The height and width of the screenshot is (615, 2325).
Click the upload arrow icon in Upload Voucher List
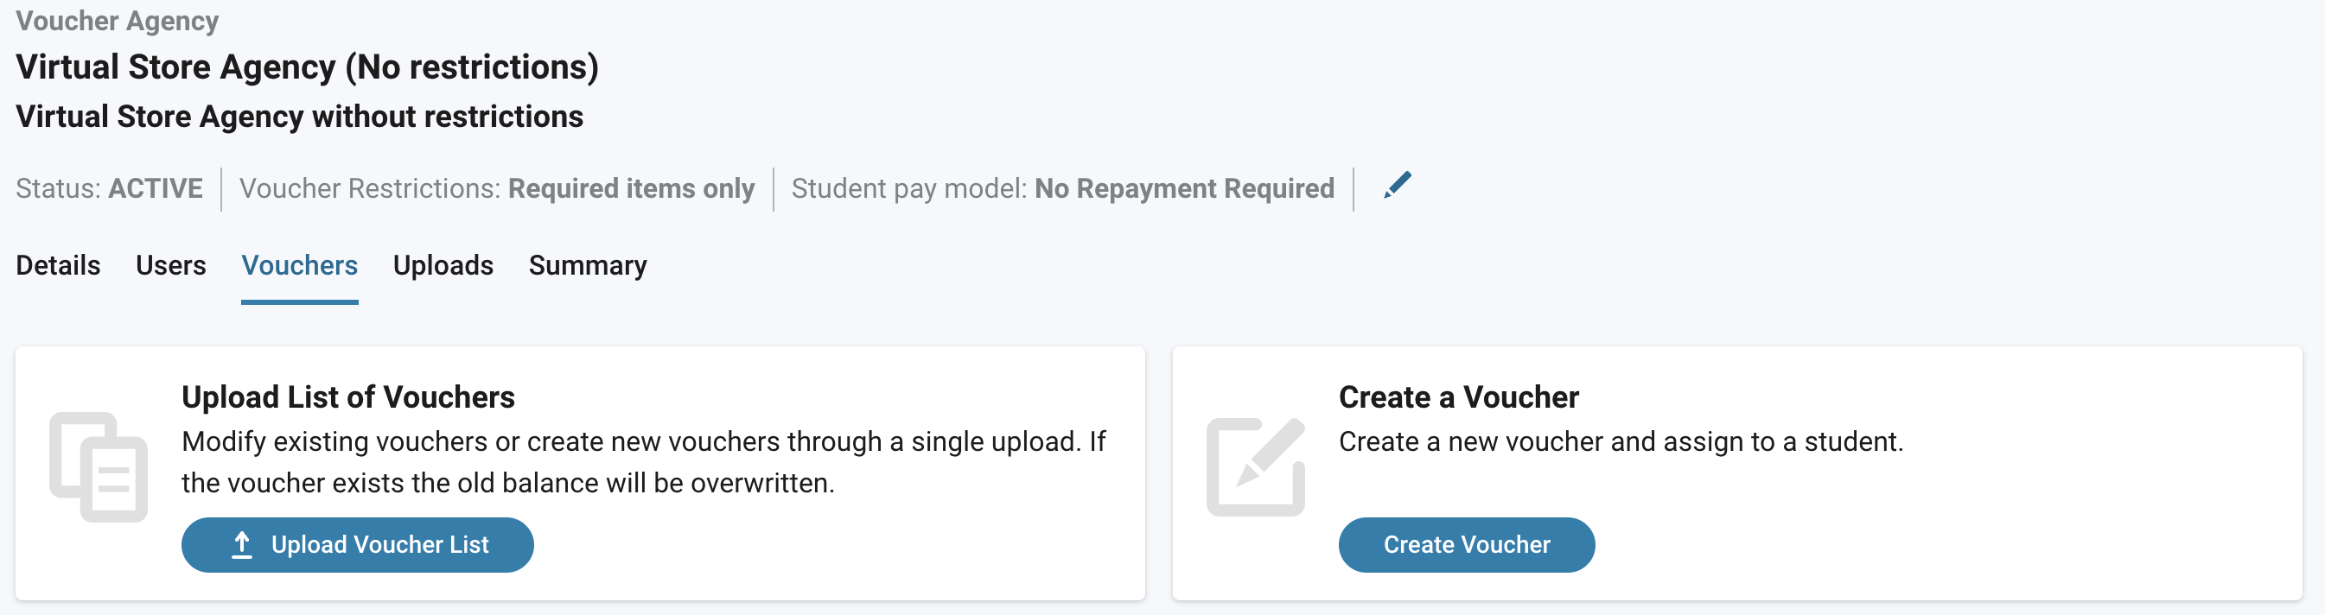[242, 545]
